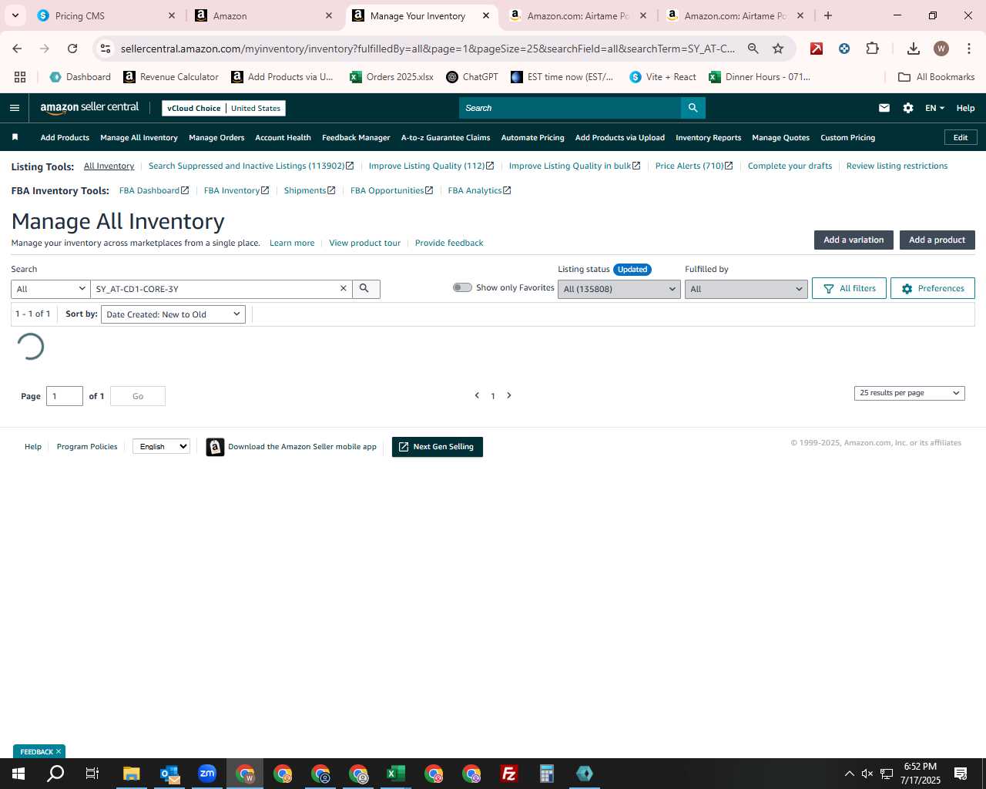Screen dimensions: 986x789
Task: Open the All Bookmarks folder
Action: (x=937, y=77)
